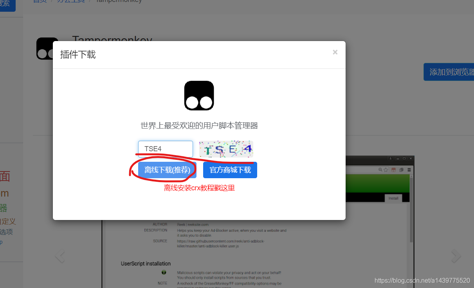
Task: Refresh the TSE4 captcha image
Action: tap(226, 149)
